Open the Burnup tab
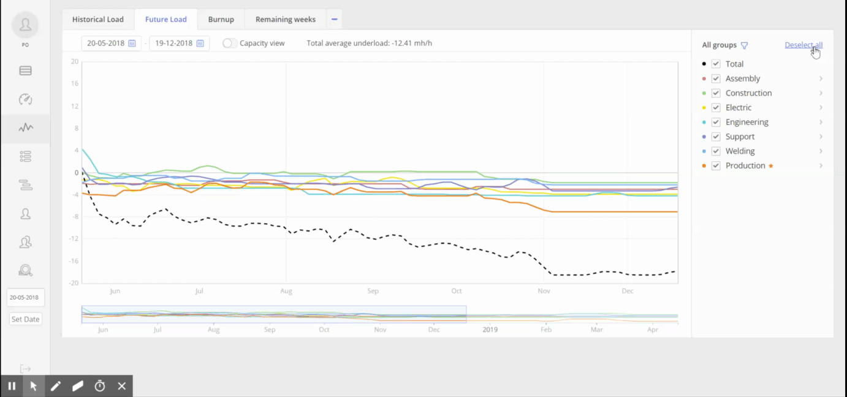 coord(221,20)
